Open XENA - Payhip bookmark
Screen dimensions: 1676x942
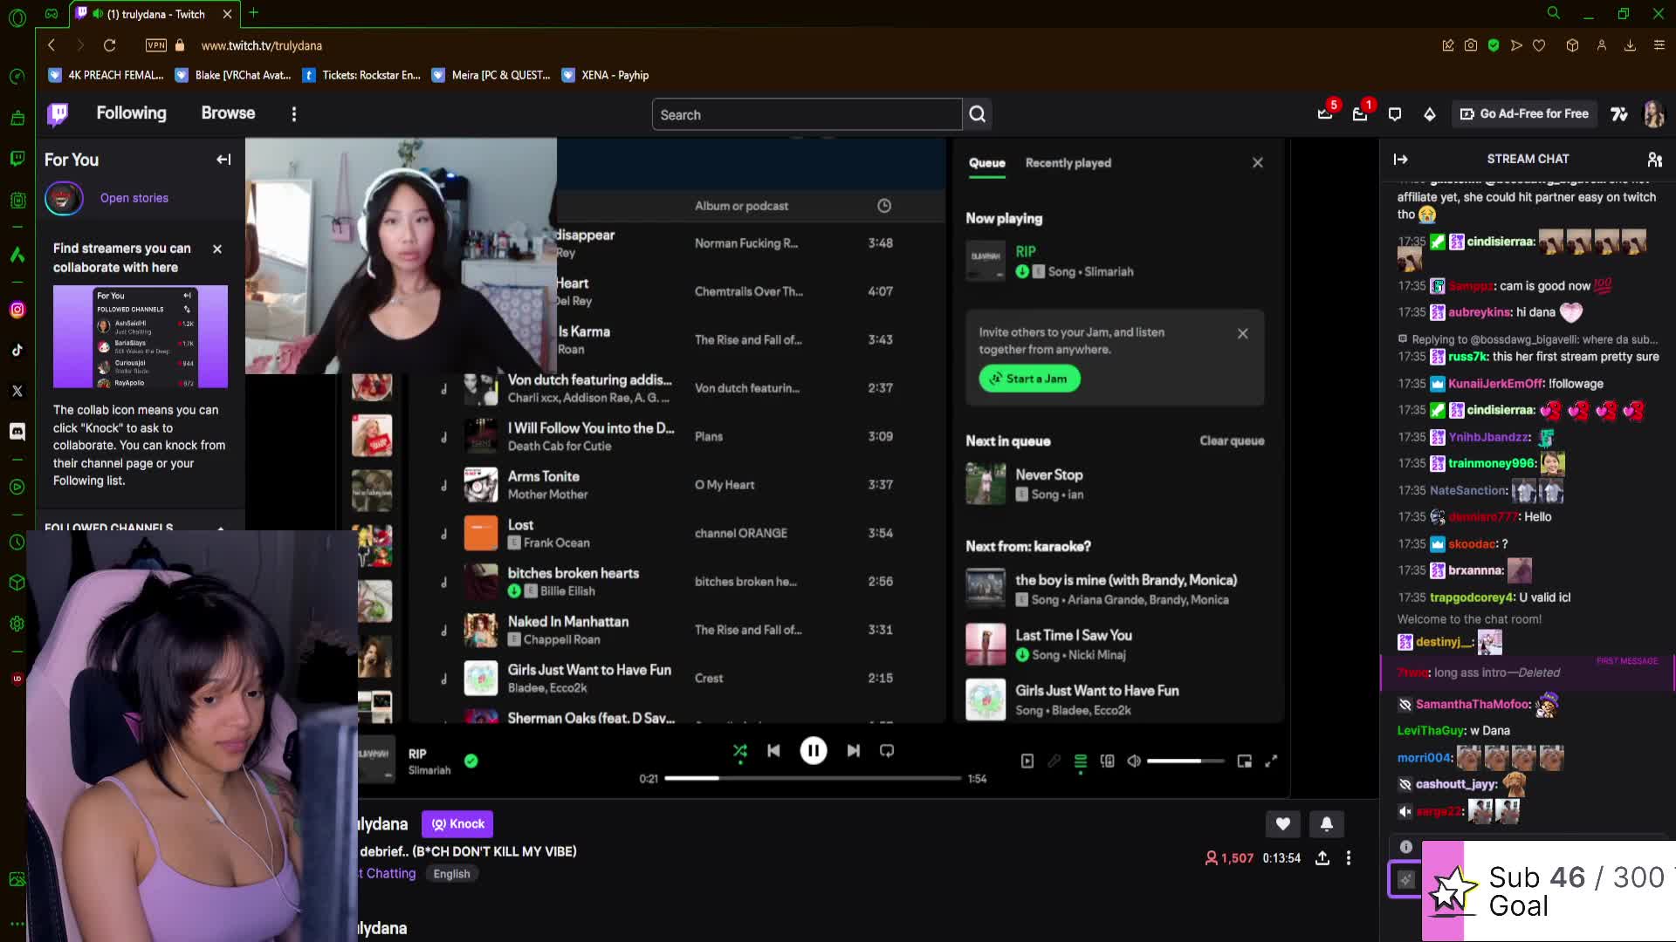click(605, 75)
